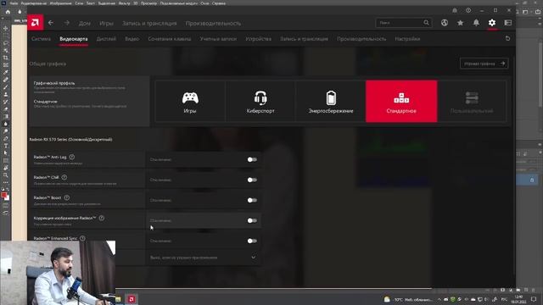
Task: Select the Энергосбережение graphics profile
Action: point(331,102)
